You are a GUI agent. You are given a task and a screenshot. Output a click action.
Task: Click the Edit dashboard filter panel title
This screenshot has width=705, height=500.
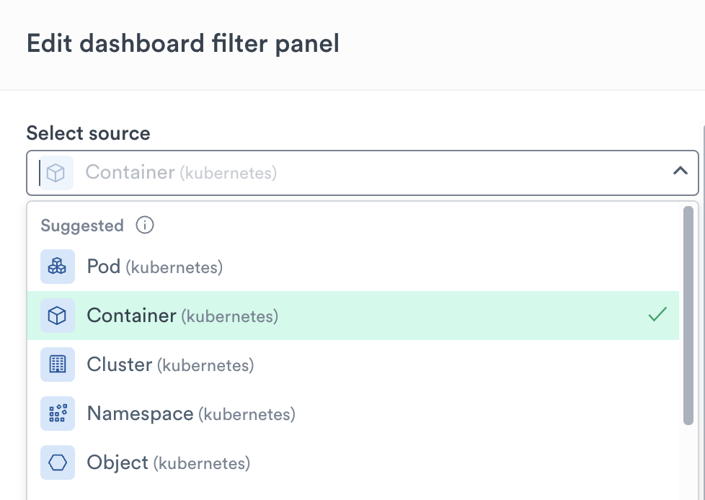pos(182,43)
